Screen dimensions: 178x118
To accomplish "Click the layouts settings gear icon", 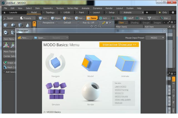I will (x=173, y=12).
